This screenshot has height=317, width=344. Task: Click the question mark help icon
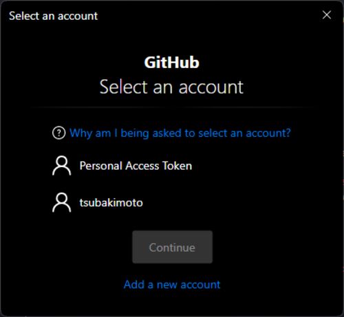click(59, 133)
